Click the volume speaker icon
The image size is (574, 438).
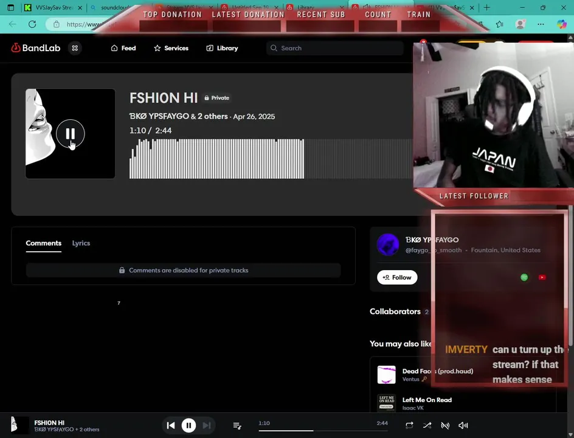(463, 425)
